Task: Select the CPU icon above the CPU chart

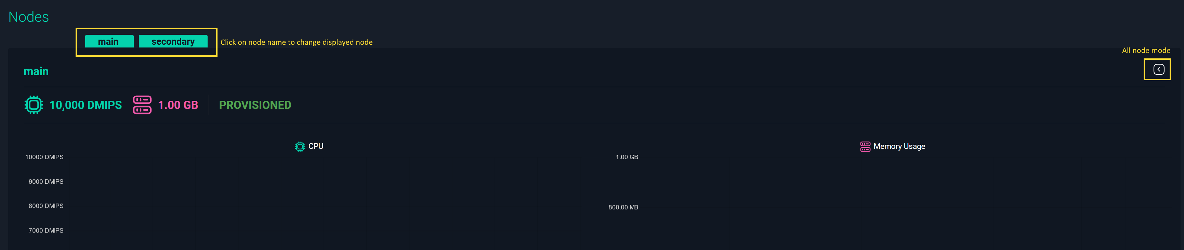Action: 299,146
